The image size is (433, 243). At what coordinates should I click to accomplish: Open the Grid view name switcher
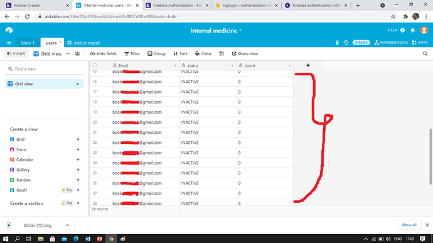48,53
